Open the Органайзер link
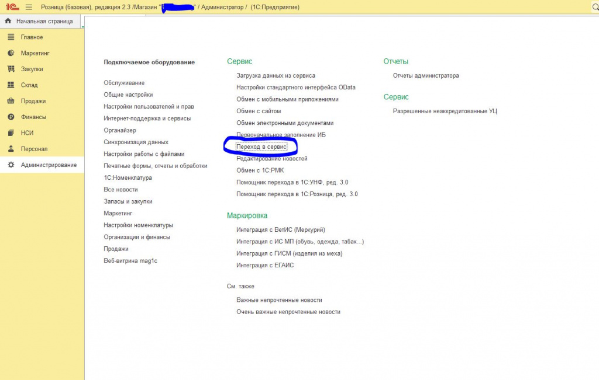Screen dimensions: 599x380 pos(119,130)
